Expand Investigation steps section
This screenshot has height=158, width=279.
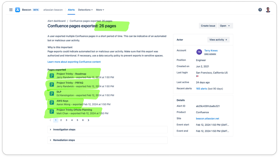(107, 129)
